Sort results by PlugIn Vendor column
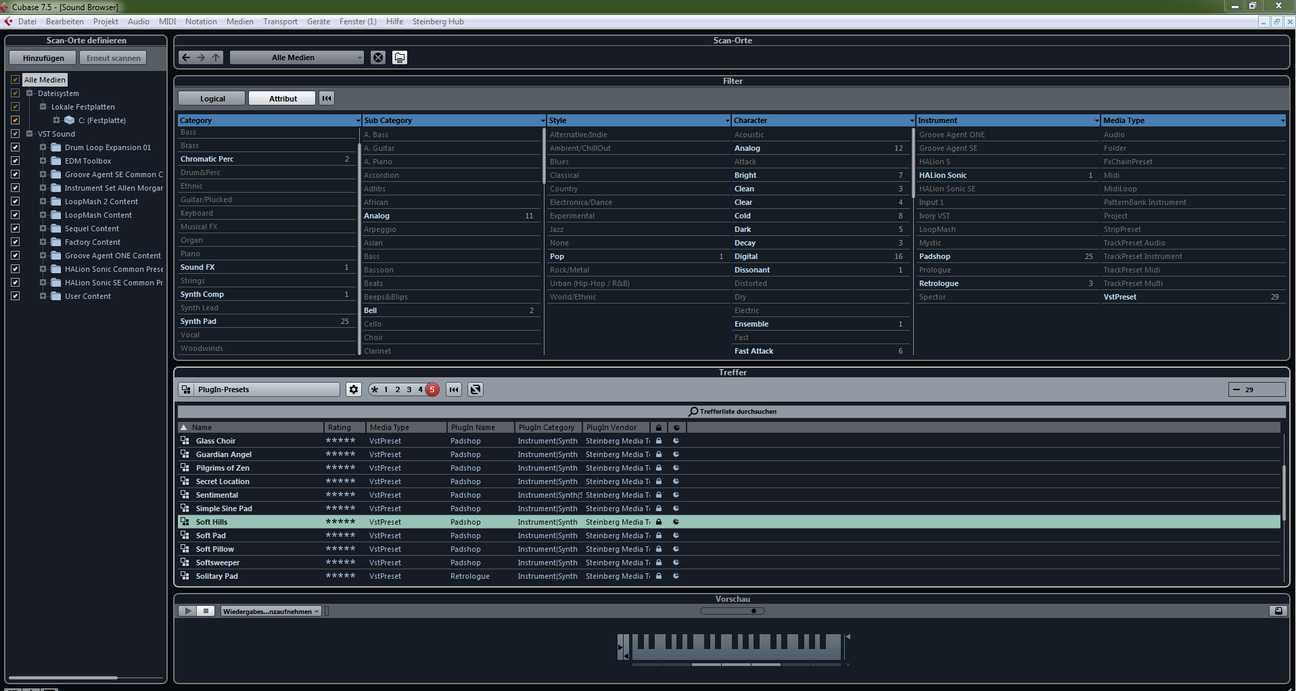The image size is (1296, 691). tap(616, 427)
